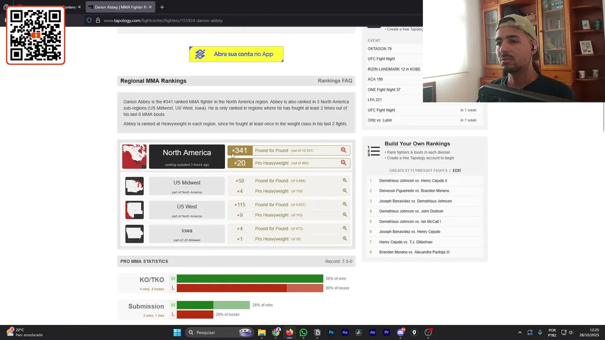Click the magnifier next to #341 Pound for Pound

(x=344, y=150)
